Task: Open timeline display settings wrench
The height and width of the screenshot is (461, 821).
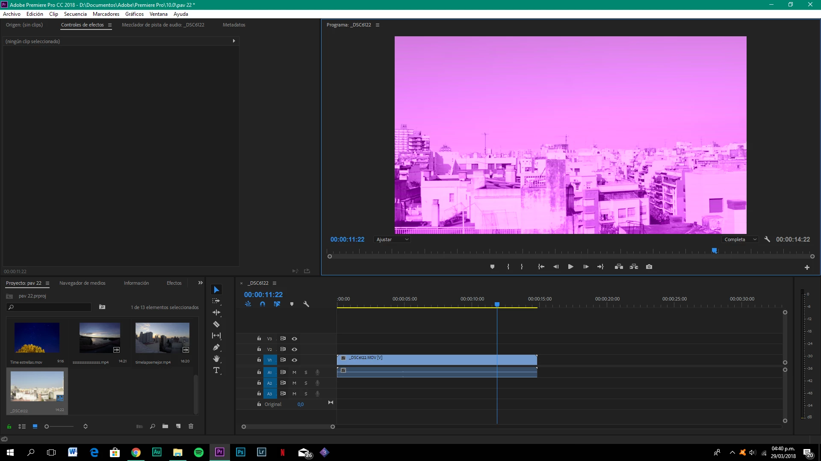Action: [x=306, y=304]
